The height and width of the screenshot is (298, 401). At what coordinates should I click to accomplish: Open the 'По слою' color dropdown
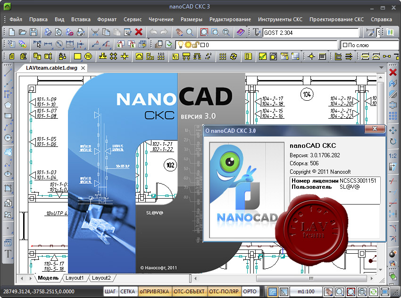click(370, 45)
